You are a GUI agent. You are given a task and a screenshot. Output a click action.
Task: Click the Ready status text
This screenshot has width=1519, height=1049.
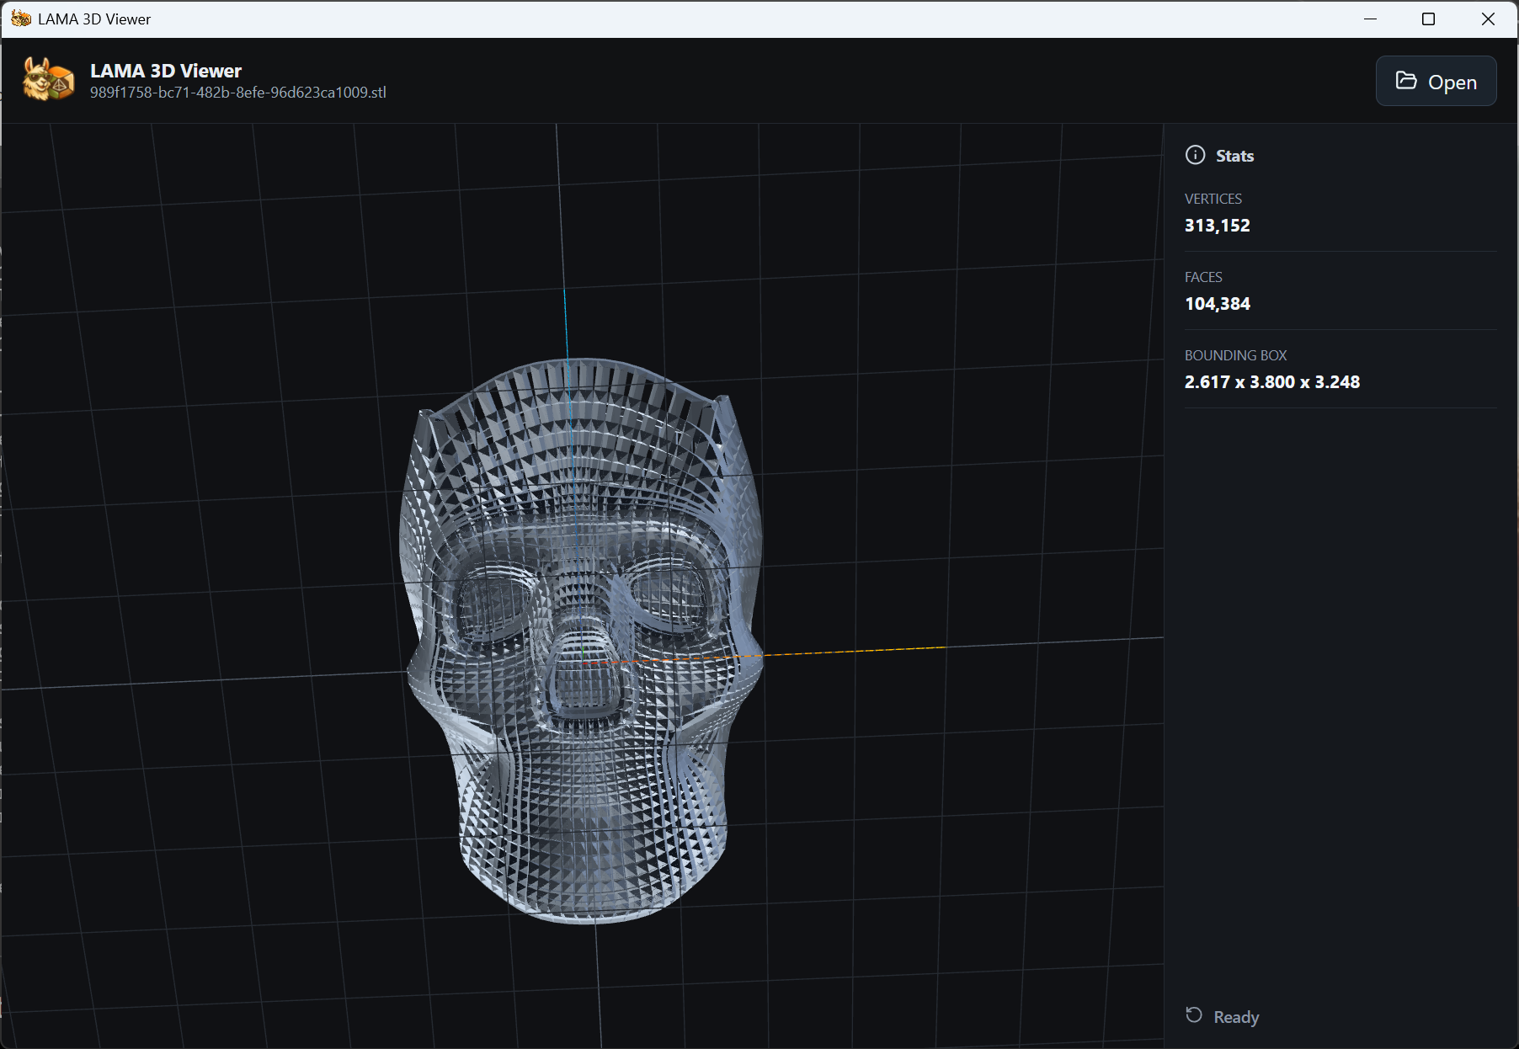(x=1236, y=1017)
